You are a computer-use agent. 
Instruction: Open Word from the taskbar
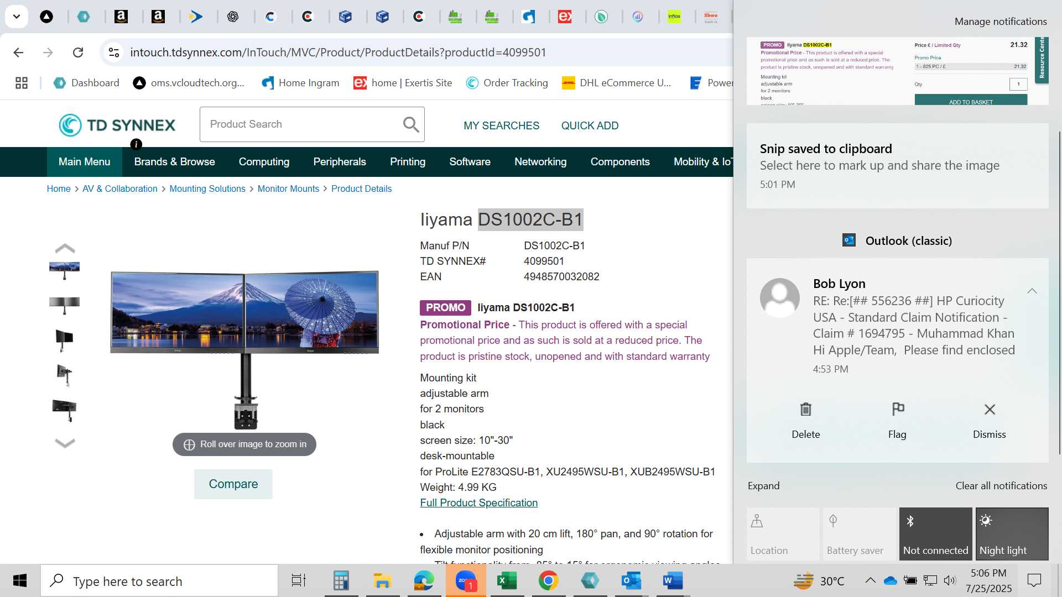(x=673, y=581)
